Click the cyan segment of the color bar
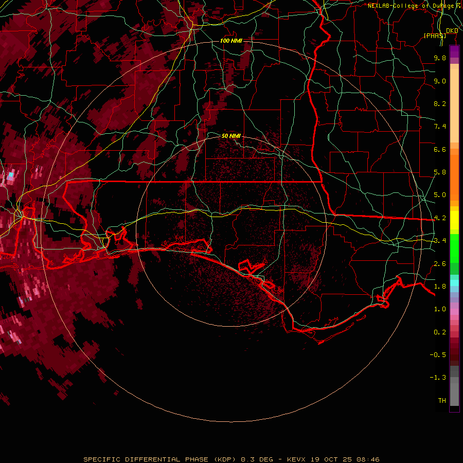This screenshot has height=463, width=463. [454, 283]
